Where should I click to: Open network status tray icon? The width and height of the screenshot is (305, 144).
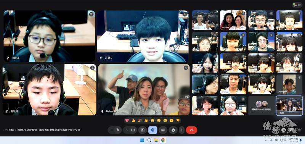pyautogui.click(x=281, y=140)
